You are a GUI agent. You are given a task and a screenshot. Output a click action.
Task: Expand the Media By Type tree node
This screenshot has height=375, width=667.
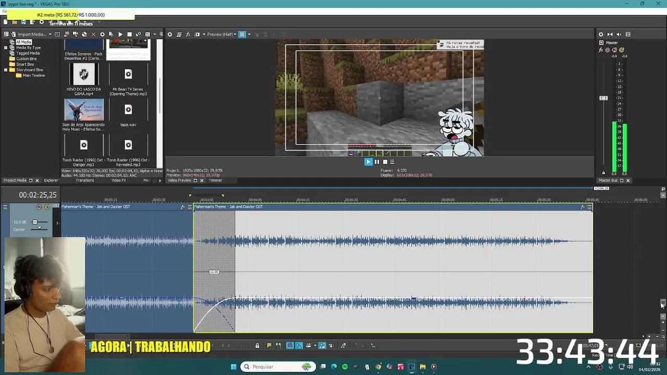[6, 47]
